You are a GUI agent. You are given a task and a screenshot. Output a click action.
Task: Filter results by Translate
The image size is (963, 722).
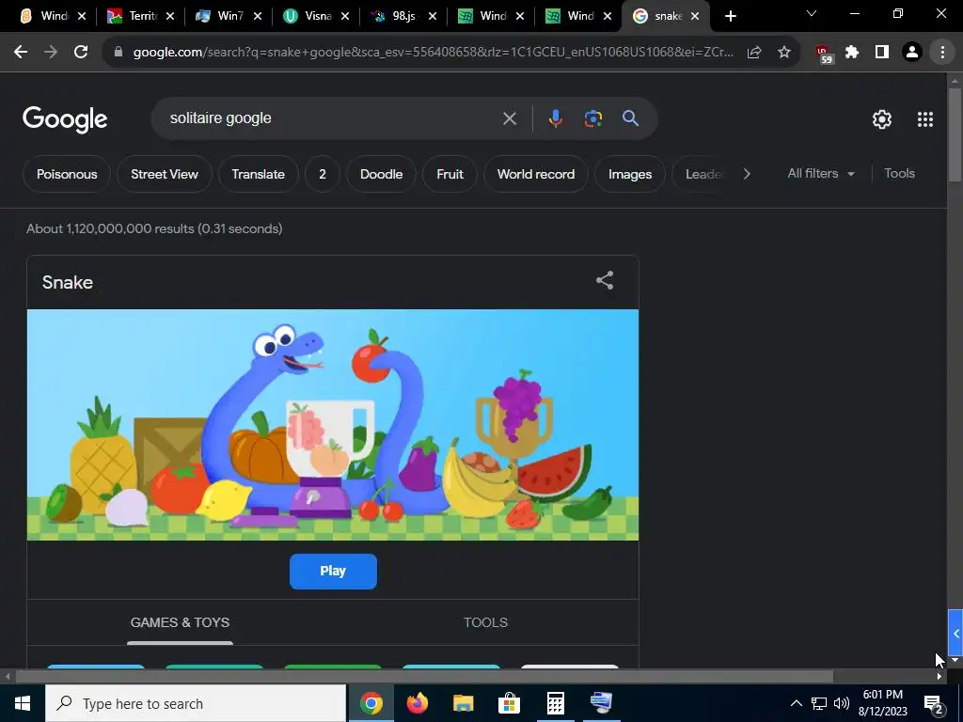(x=258, y=174)
